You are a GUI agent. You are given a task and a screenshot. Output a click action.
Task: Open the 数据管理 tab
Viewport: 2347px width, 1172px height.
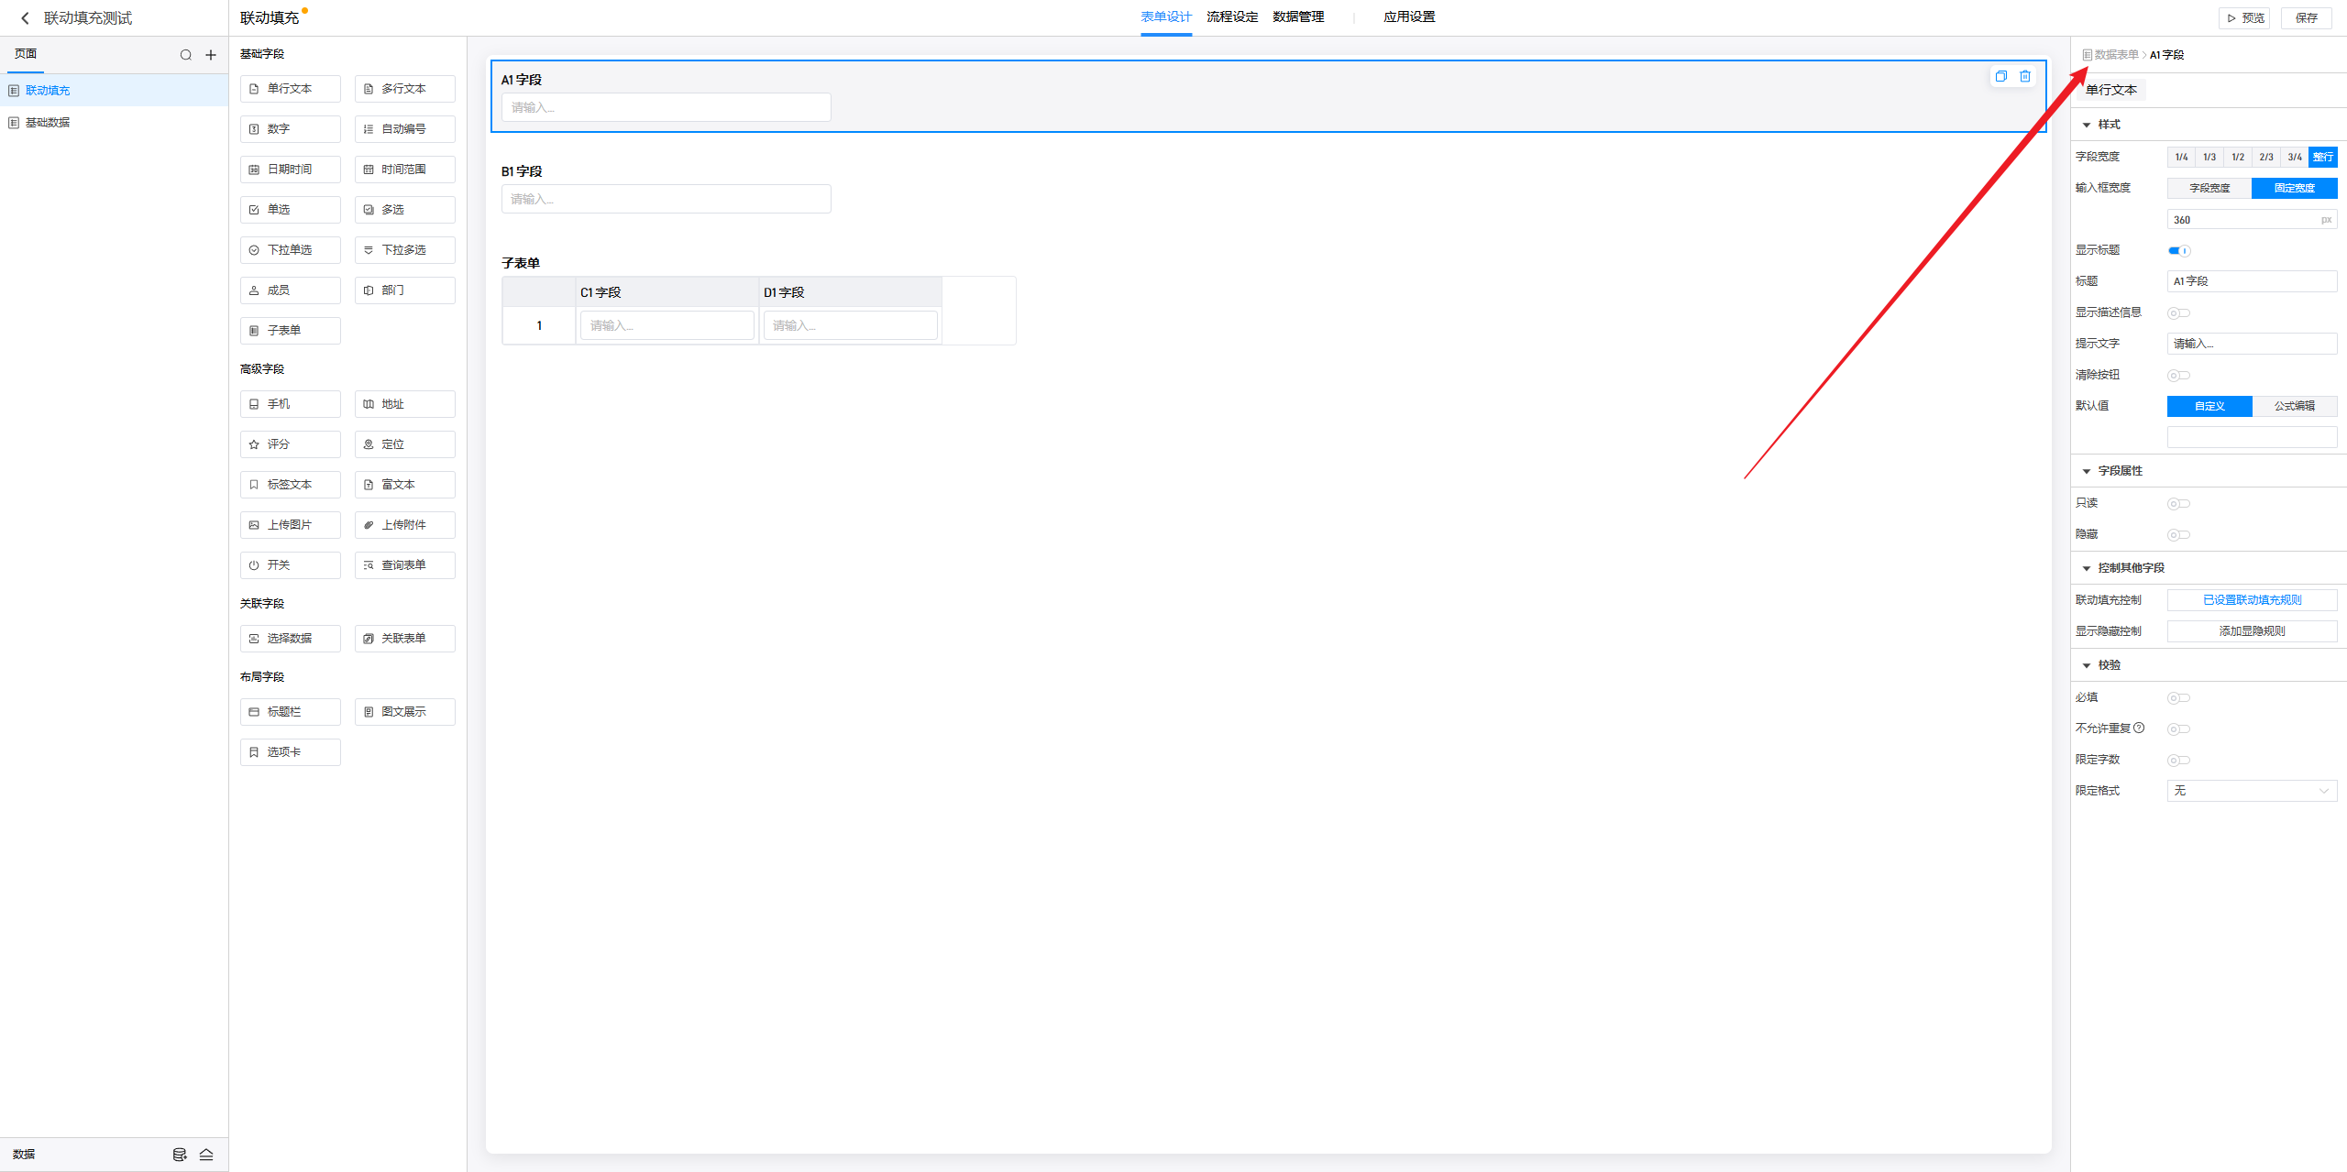pos(1298,16)
